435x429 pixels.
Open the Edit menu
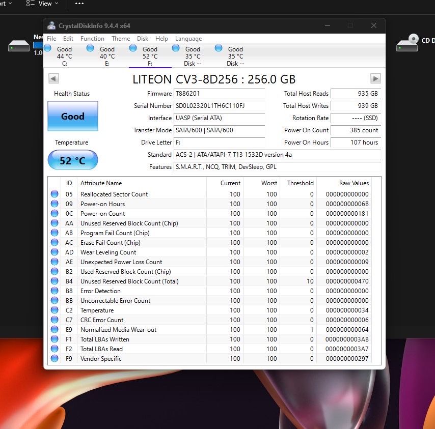coord(68,39)
